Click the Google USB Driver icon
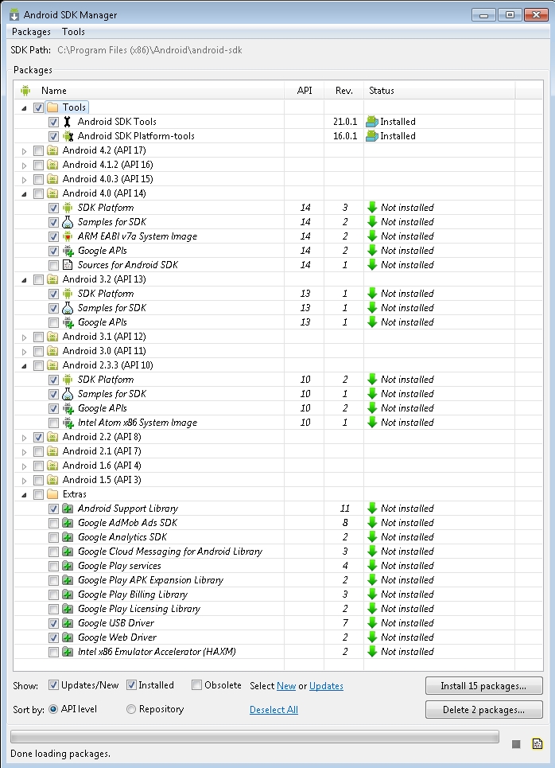 click(68, 623)
